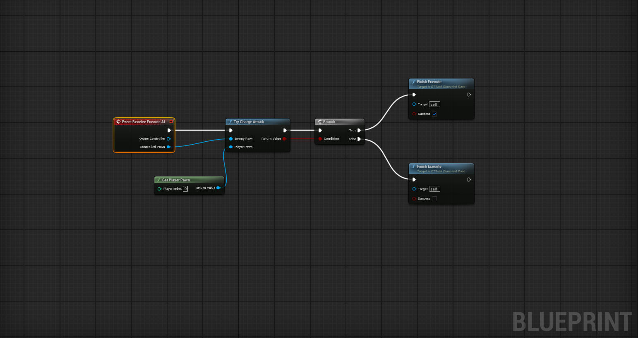Select the Event Receive Execute AI node title
The height and width of the screenshot is (338, 638).
pyautogui.click(x=143, y=122)
